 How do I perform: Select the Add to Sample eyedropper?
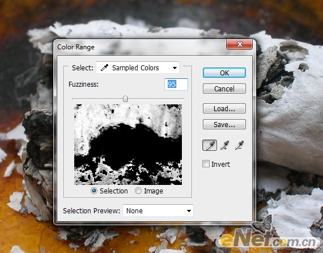click(224, 145)
